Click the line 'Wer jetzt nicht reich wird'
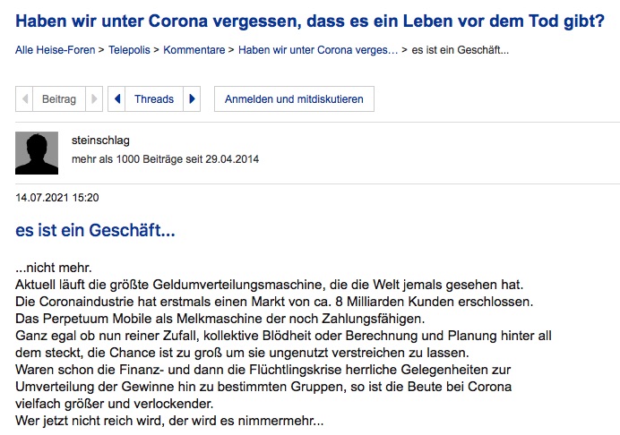The width and height of the screenshot is (620, 435). pyautogui.click(x=169, y=421)
